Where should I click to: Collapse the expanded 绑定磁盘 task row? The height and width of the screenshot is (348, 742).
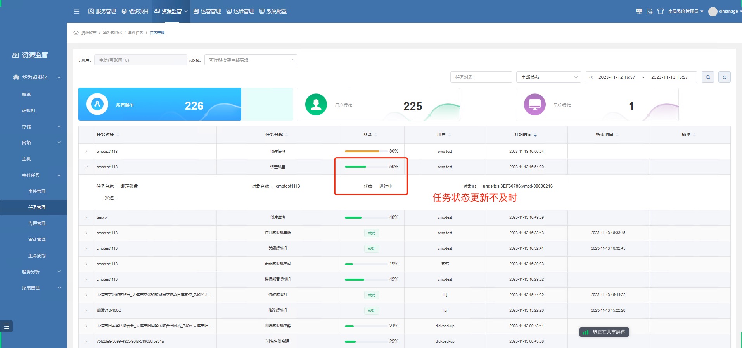pos(86,167)
